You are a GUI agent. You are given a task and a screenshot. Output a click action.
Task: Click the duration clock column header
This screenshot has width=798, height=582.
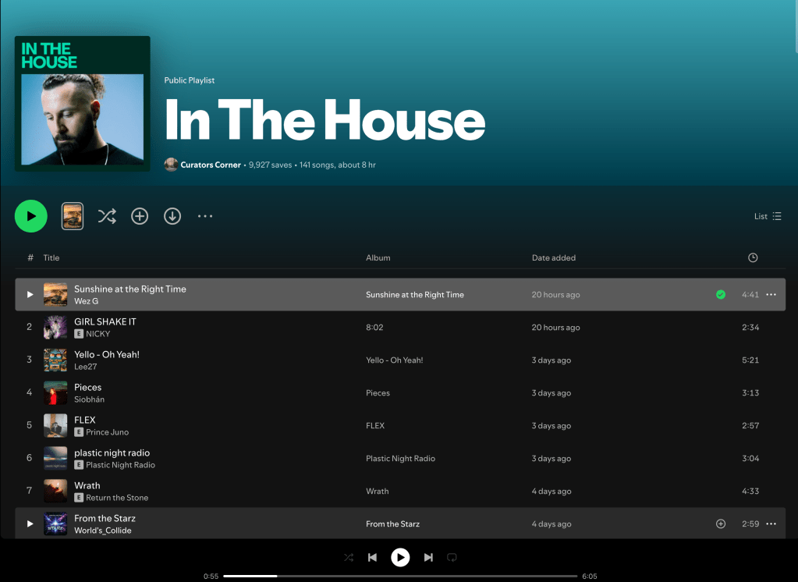[x=753, y=257]
